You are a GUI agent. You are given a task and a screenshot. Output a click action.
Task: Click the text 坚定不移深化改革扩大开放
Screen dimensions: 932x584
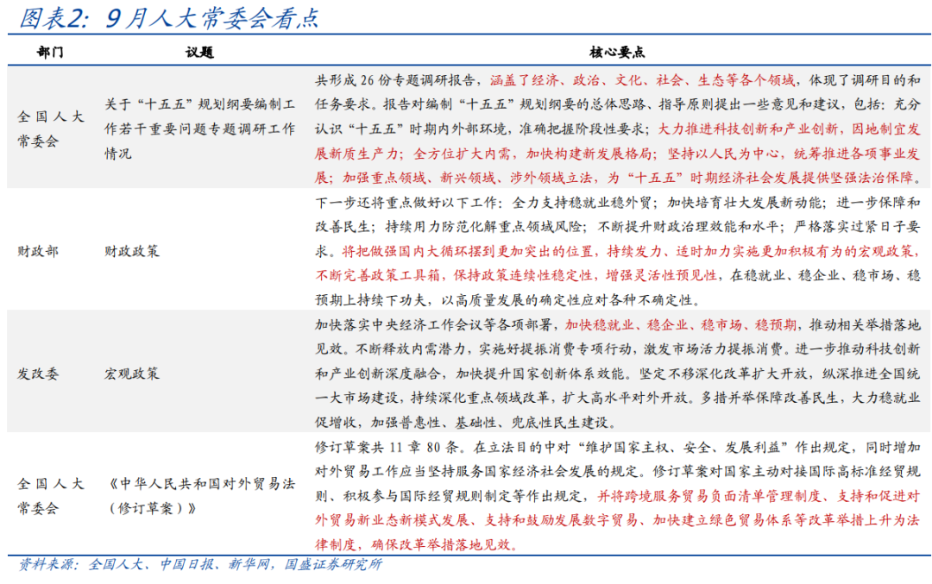(x=723, y=374)
